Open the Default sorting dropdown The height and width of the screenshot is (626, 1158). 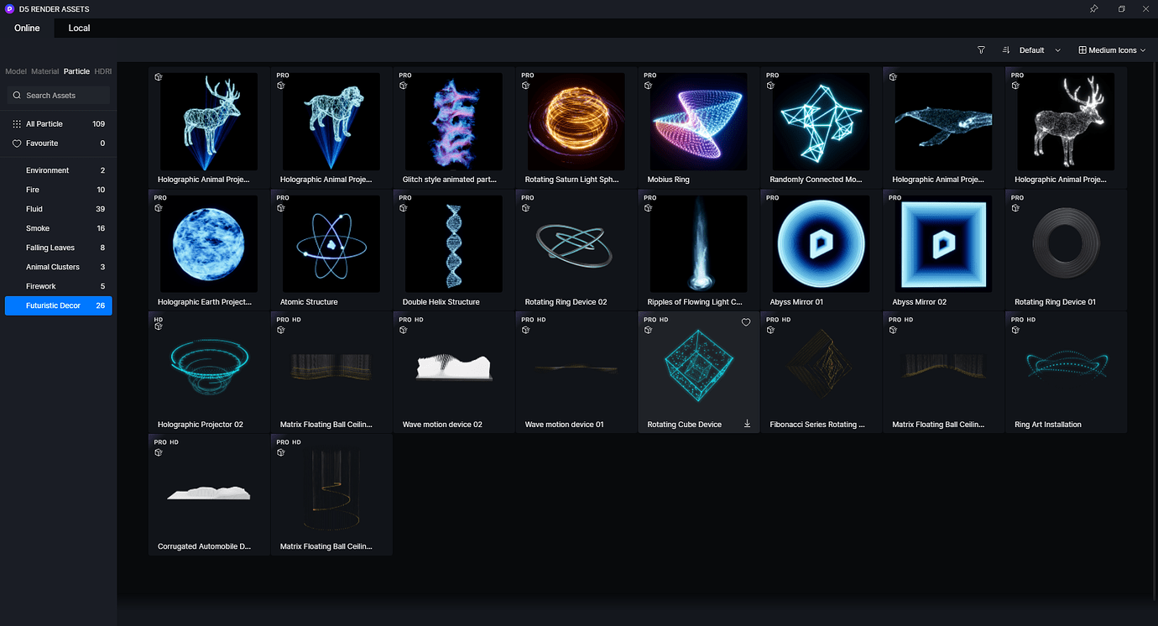tap(1038, 50)
